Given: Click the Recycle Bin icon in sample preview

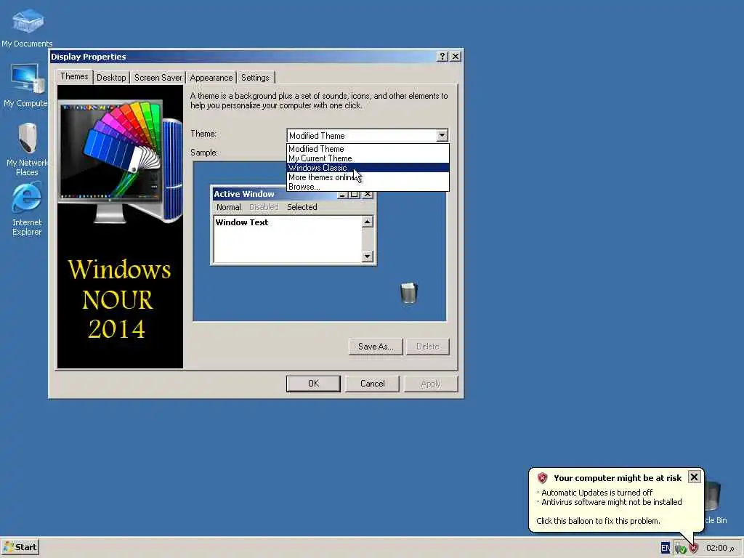Looking at the screenshot, I should (x=408, y=293).
